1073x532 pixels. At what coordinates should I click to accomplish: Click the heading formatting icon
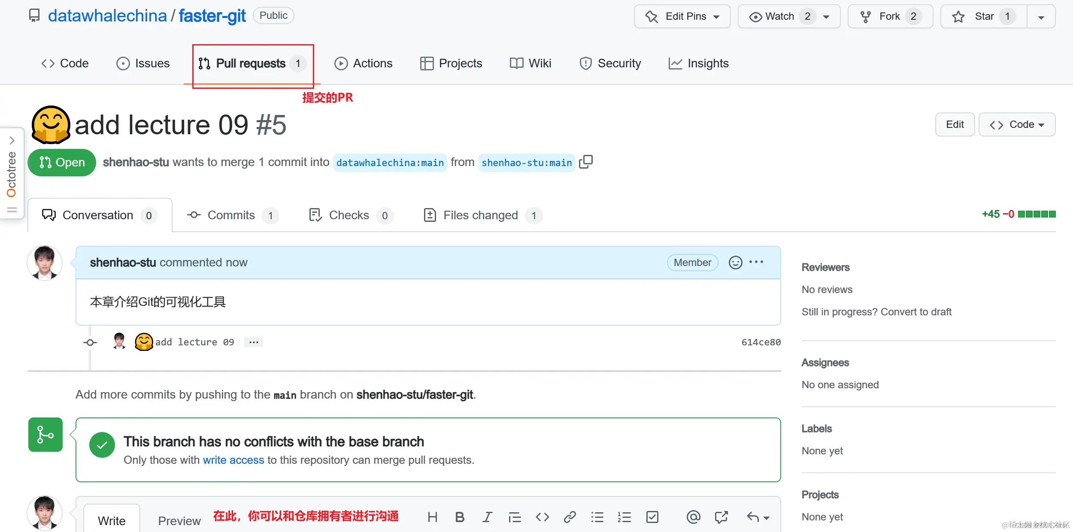(x=432, y=517)
